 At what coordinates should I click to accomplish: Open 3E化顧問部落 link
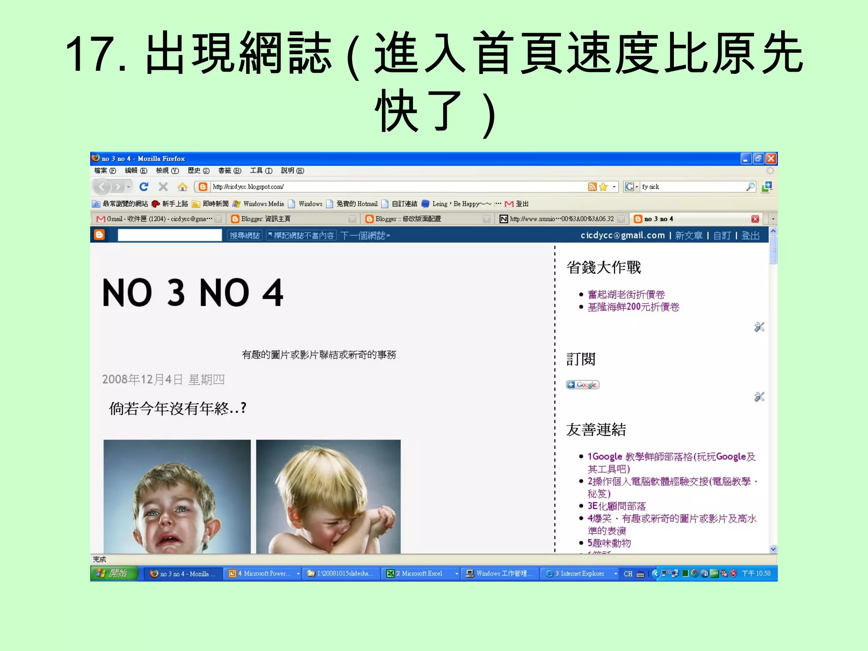[616, 506]
